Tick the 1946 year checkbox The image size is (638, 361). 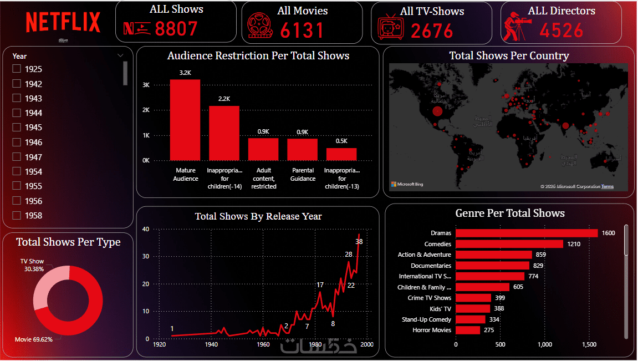coord(17,142)
